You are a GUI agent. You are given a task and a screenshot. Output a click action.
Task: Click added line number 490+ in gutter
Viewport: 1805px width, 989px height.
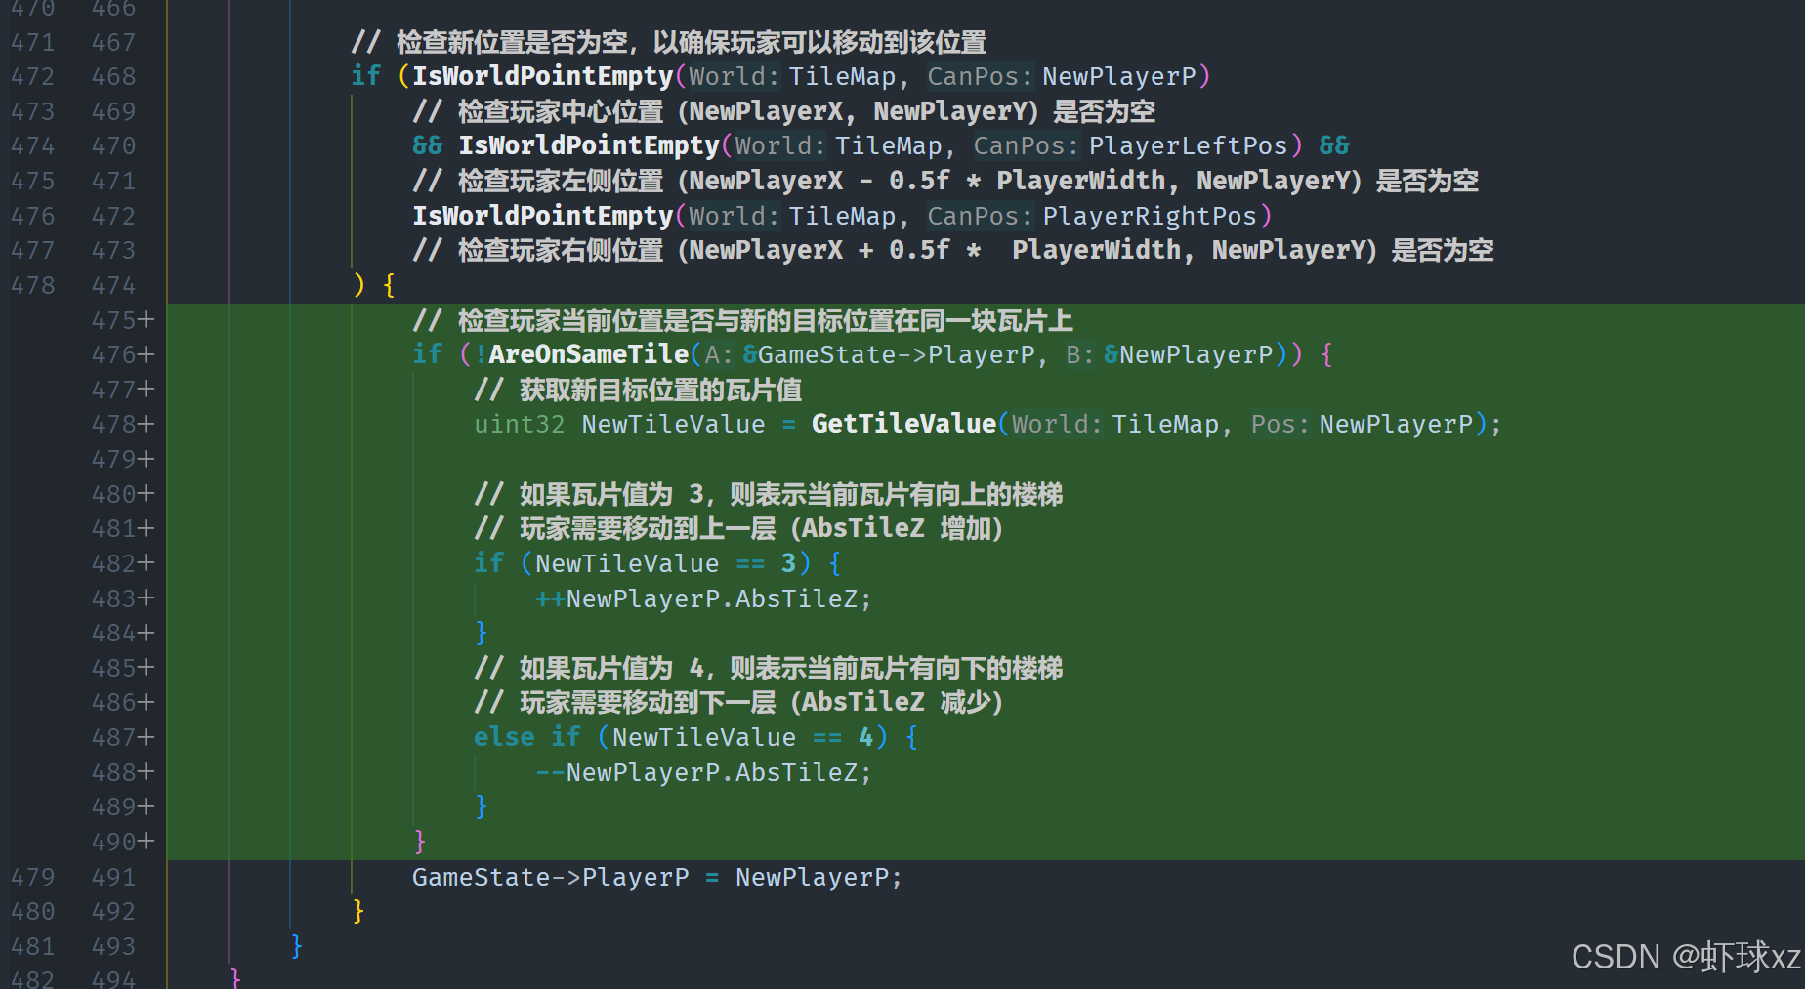(123, 841)
